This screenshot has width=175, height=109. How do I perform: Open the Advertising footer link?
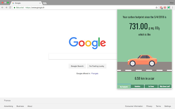(8, 106)
